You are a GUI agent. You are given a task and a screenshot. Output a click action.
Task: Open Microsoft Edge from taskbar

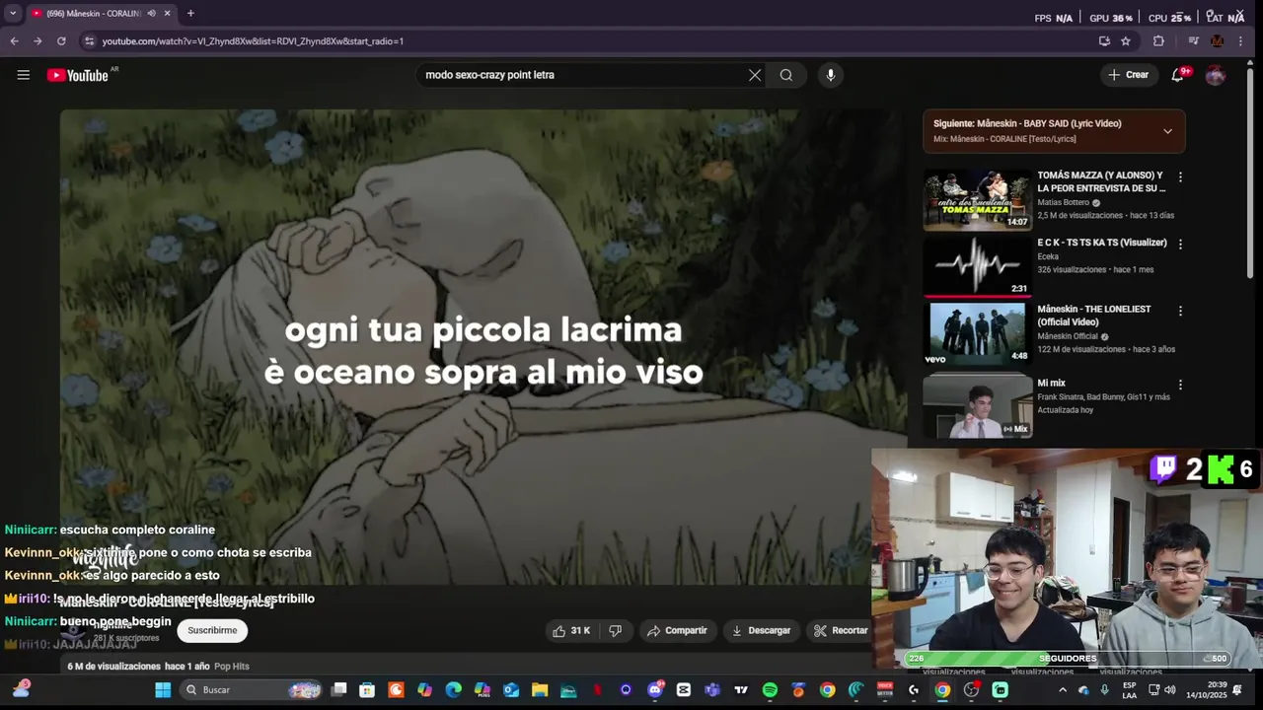tap(453, 690)
